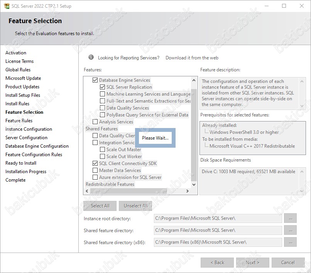Click the disk space box scroll down arrow
This screenshot has height=273, width=311.
[x=302, y=191]
